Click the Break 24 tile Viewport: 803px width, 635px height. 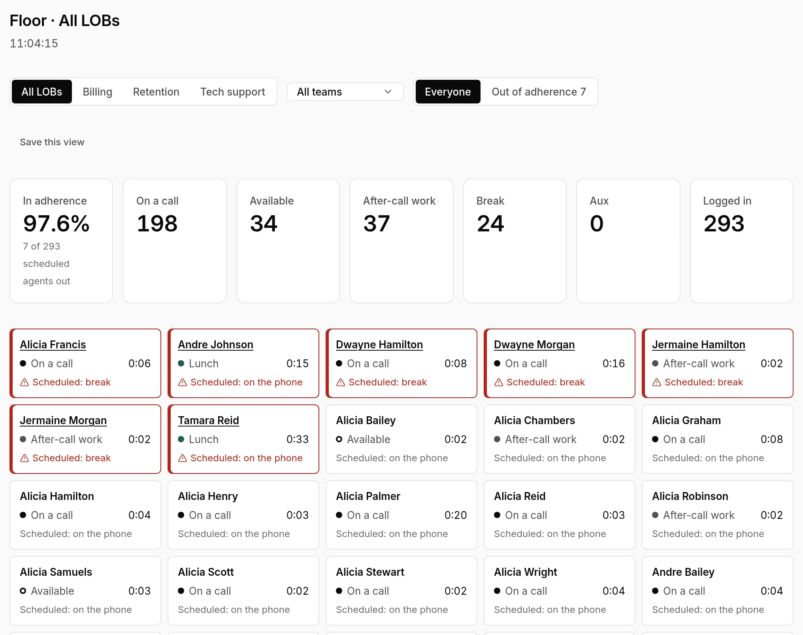(x=515, y=241)
